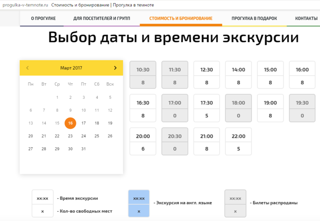Click the sold-out 10:30 slot
This screenshot has height=221, width=320.
[143, 75]
